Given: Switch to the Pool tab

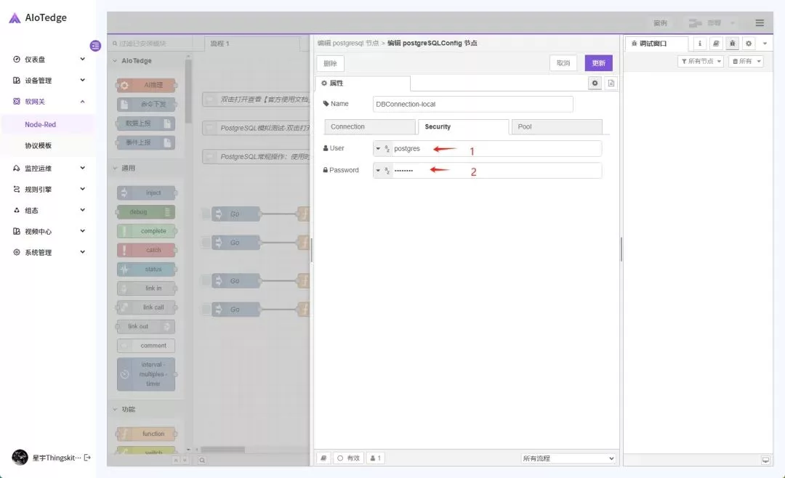Looking at the screenshot, I should 556,127.
